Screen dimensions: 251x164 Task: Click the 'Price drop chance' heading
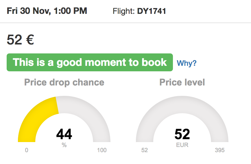point(64,82)
